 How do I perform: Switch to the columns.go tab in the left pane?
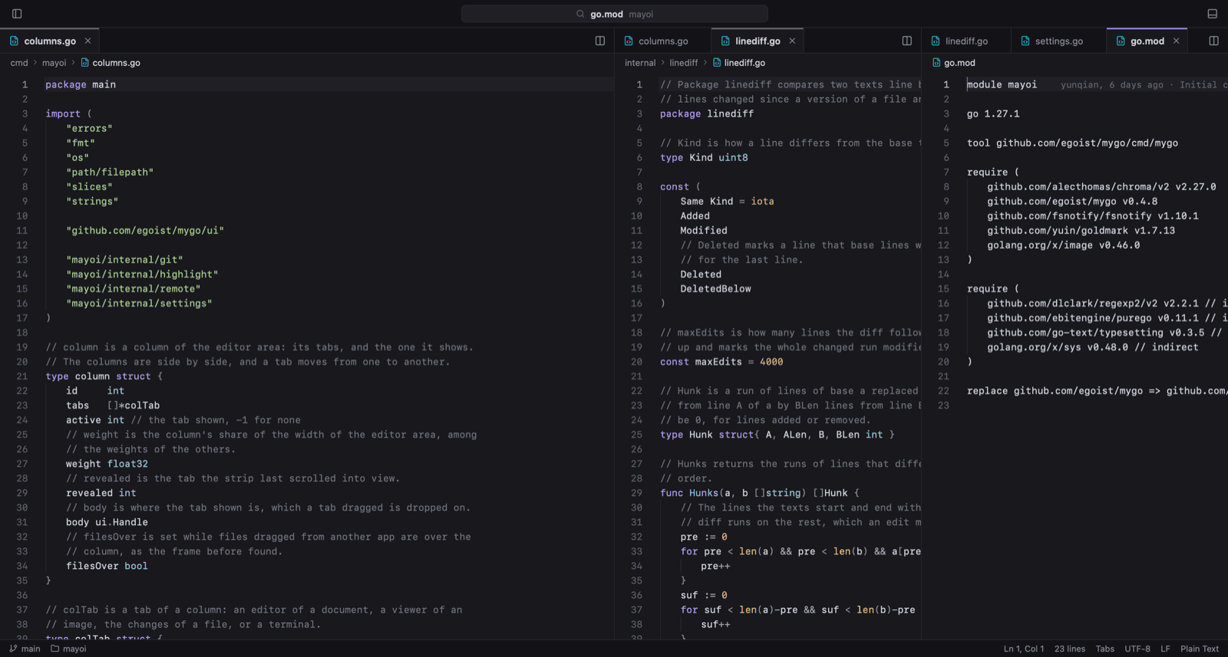tap(49, 41)
